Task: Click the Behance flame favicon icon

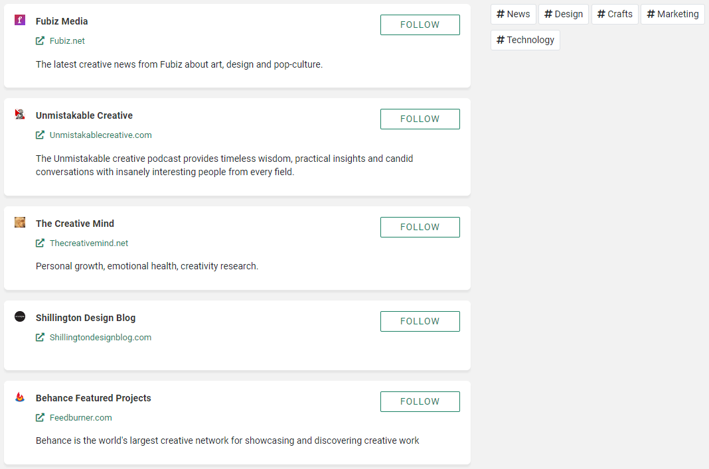Action: 20,397
